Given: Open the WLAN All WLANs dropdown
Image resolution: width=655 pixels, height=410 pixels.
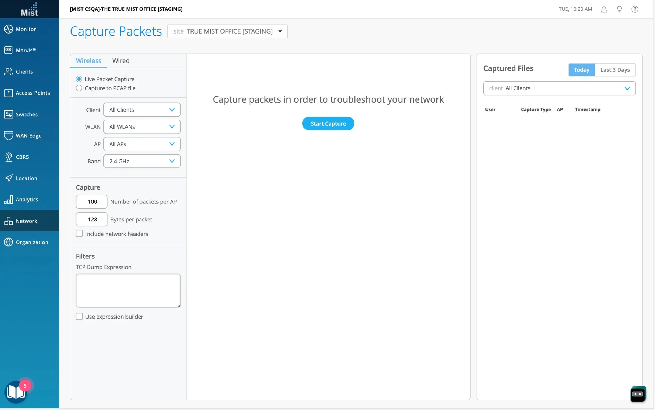Looking at the screenshot, I should pos(142,127).
